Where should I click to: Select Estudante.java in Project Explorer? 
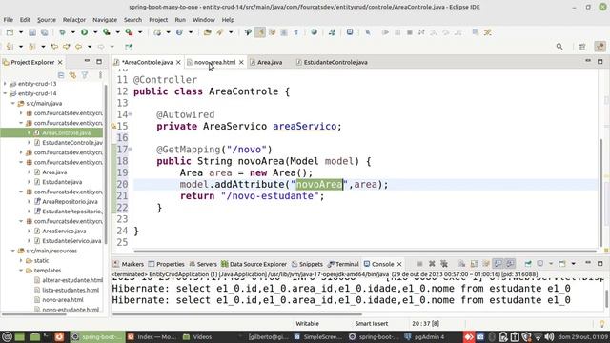[62, 182]
